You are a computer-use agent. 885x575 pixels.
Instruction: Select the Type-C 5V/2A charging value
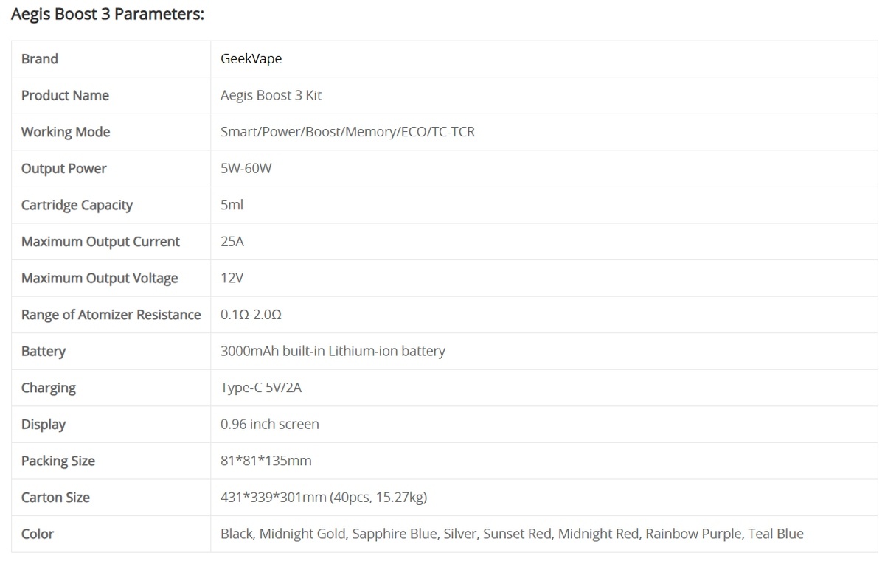point(261,388)
